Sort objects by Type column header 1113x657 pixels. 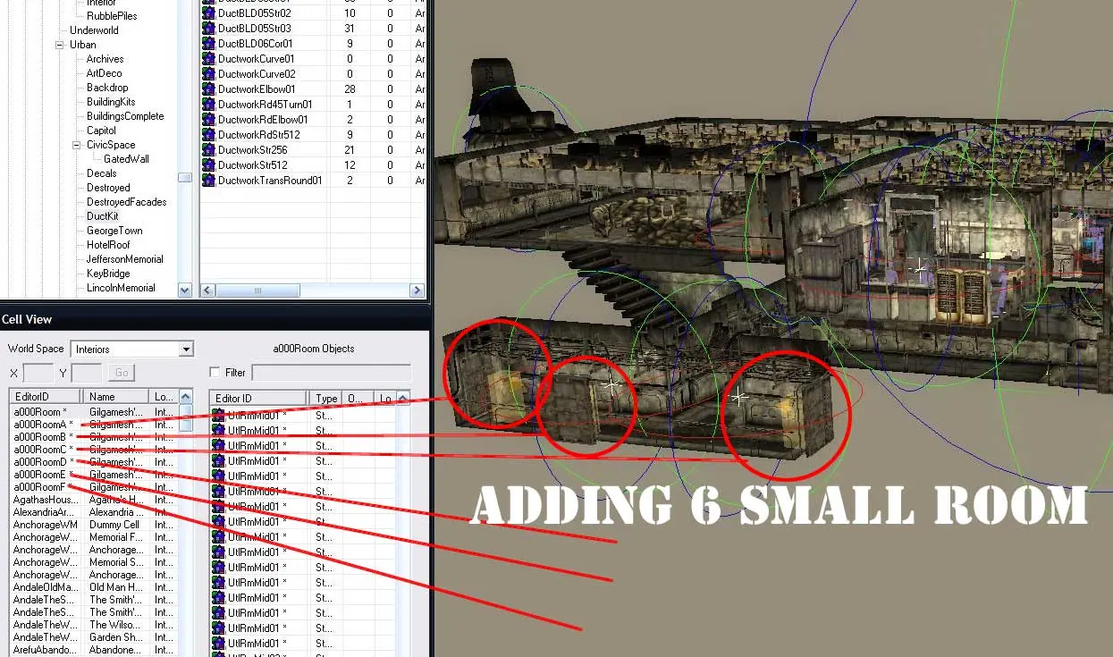click(326, 398)
